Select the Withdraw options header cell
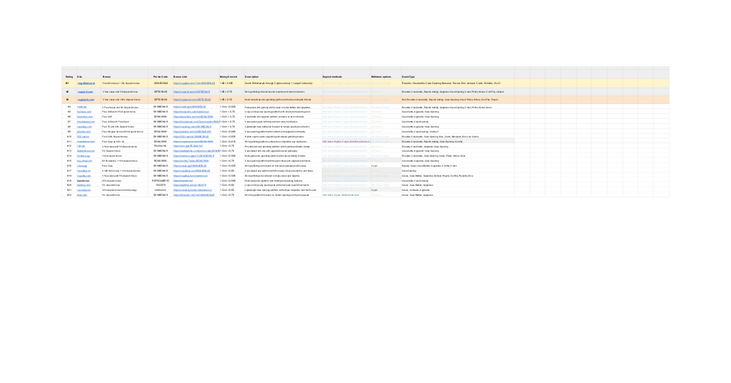Screen dimensions: 731x383 [x=381, y=77]
